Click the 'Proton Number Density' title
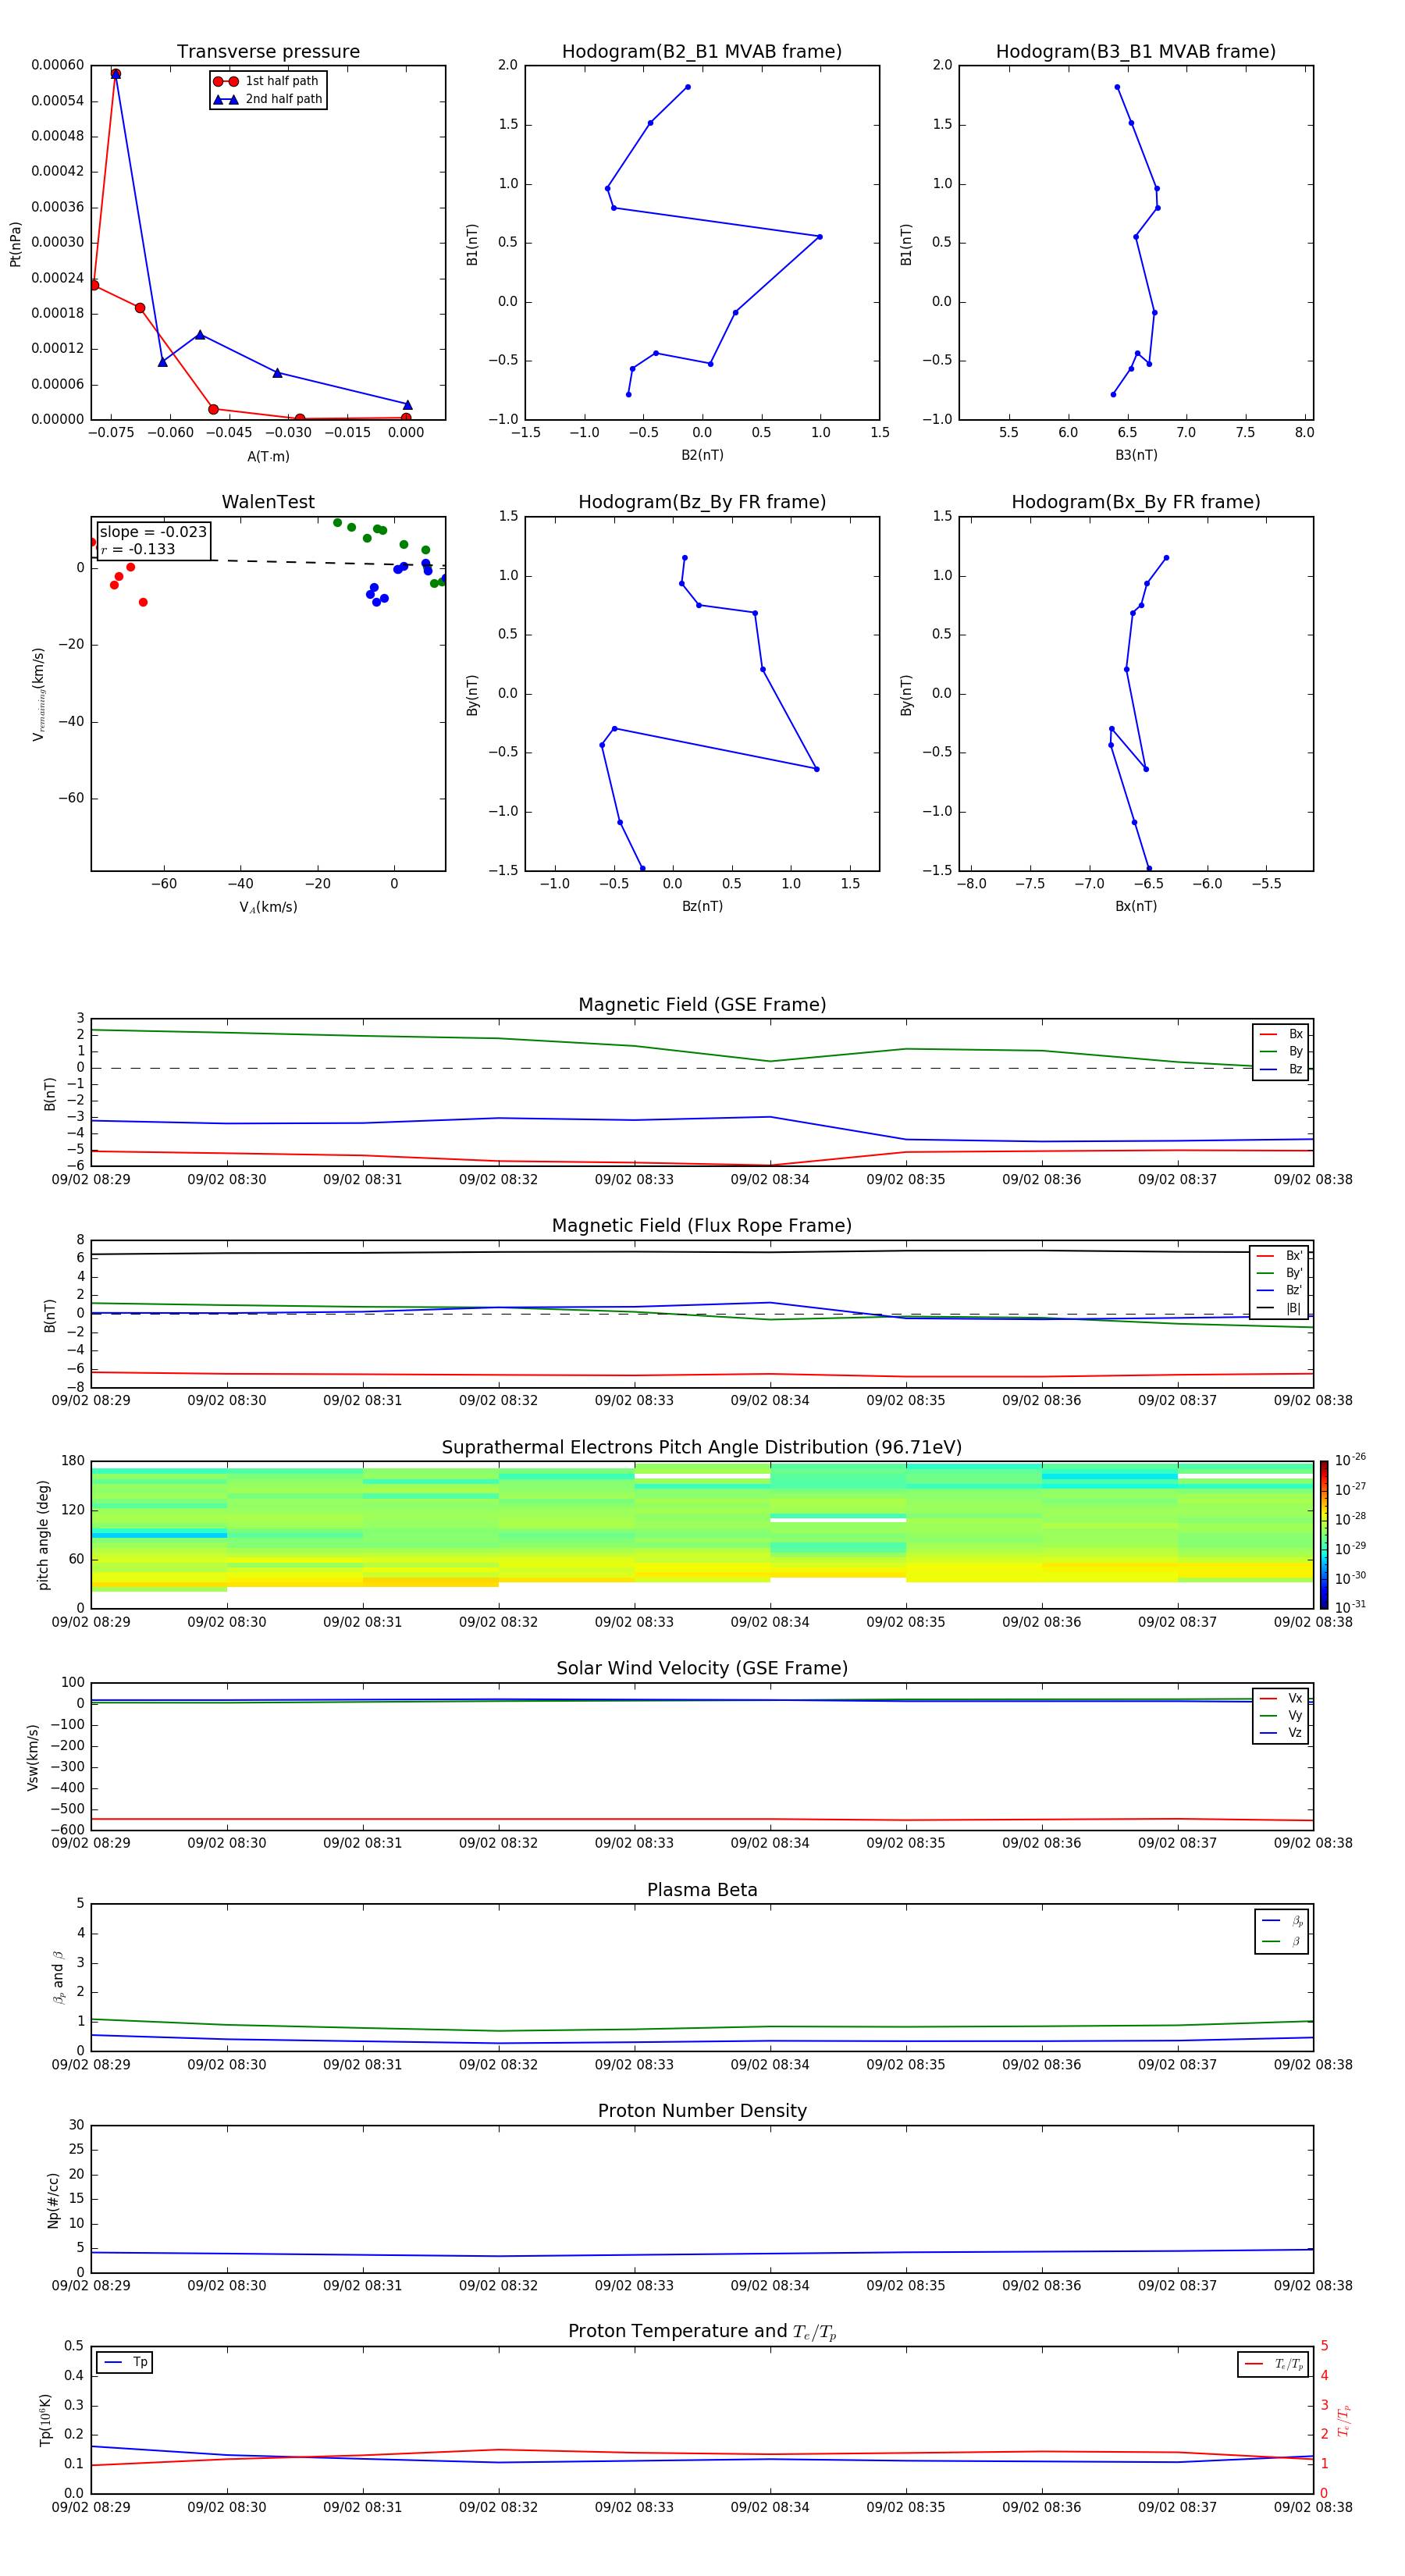Screen dimensions: 1405x2576 702,2111
